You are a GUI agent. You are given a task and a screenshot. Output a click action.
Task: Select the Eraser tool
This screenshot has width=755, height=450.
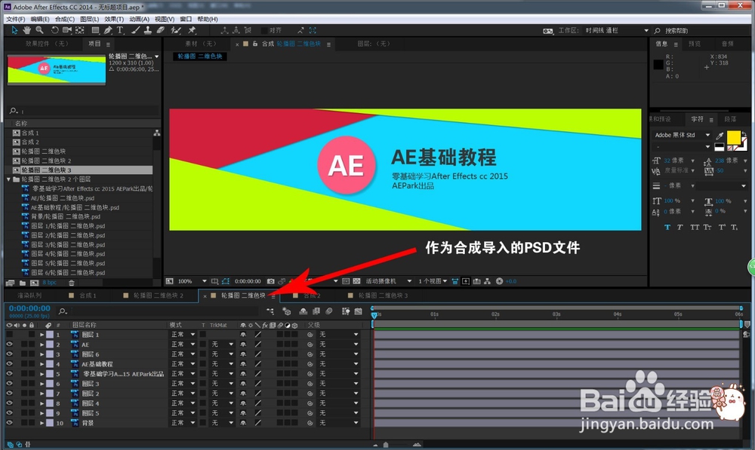pyautogui.click(x=160, y=30)
